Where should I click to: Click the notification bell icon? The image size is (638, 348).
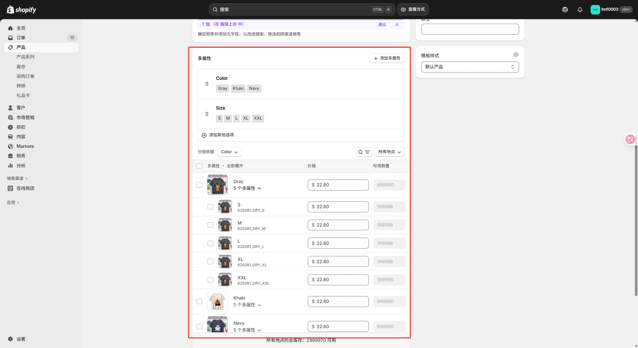580,10
